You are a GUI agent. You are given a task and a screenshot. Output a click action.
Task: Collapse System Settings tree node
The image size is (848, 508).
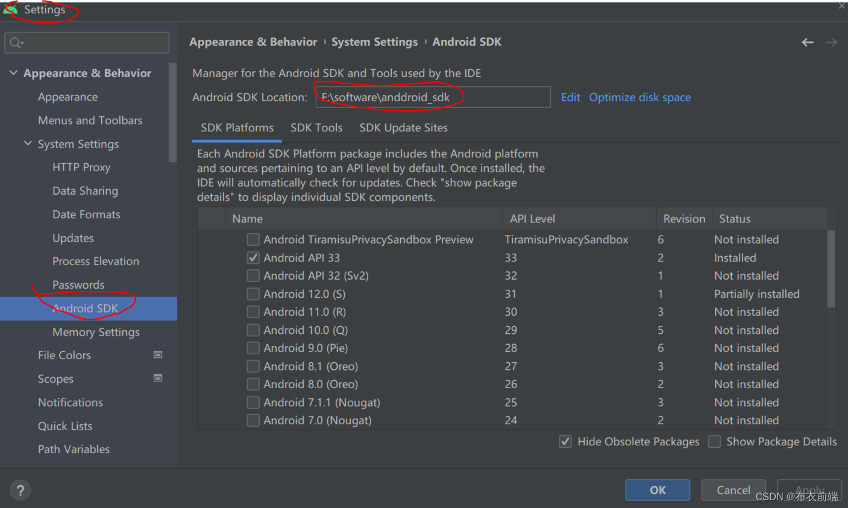(28, 143)
